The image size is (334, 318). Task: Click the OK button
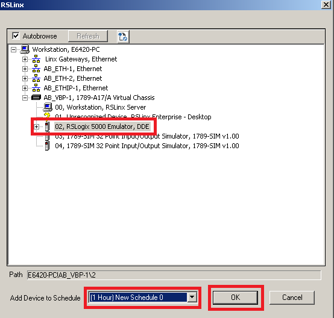tap(236, 298)
